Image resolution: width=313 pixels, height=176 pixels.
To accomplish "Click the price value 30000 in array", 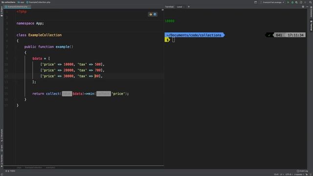I will (68, 76).
